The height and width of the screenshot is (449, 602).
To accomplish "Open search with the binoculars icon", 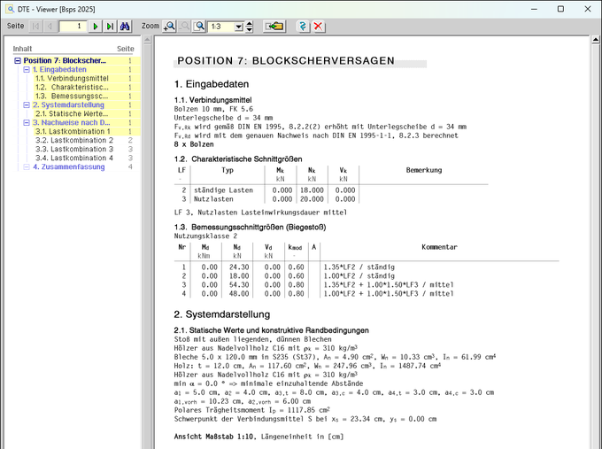I will pos(126,27).
